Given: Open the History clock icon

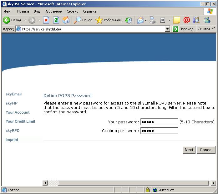Looking at the screenshot, I should (x=129, y=20).
